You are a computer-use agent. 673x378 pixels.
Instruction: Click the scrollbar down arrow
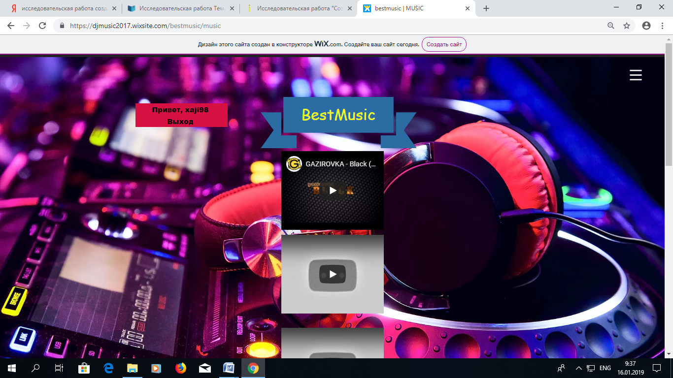669,353
